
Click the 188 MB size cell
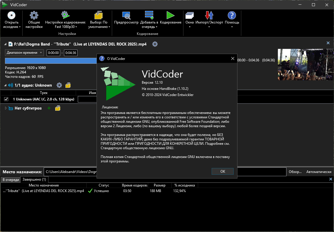pos(155,191)
